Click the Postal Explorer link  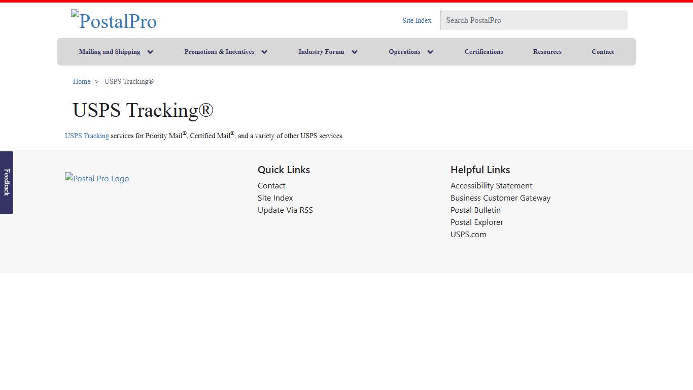click(476, 222)
